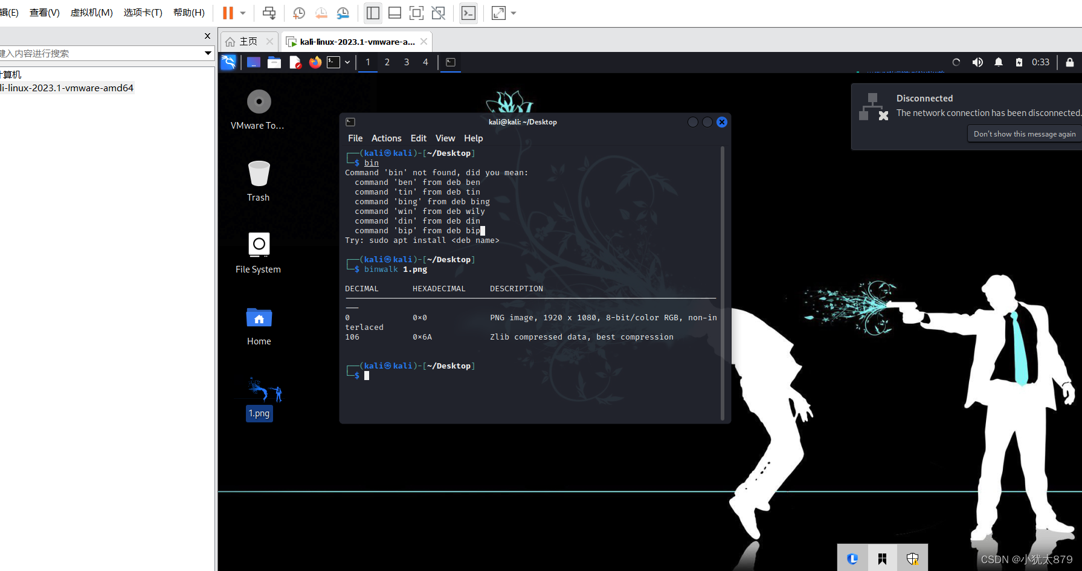Open the 帮助(H) menu

click(189, 13)
